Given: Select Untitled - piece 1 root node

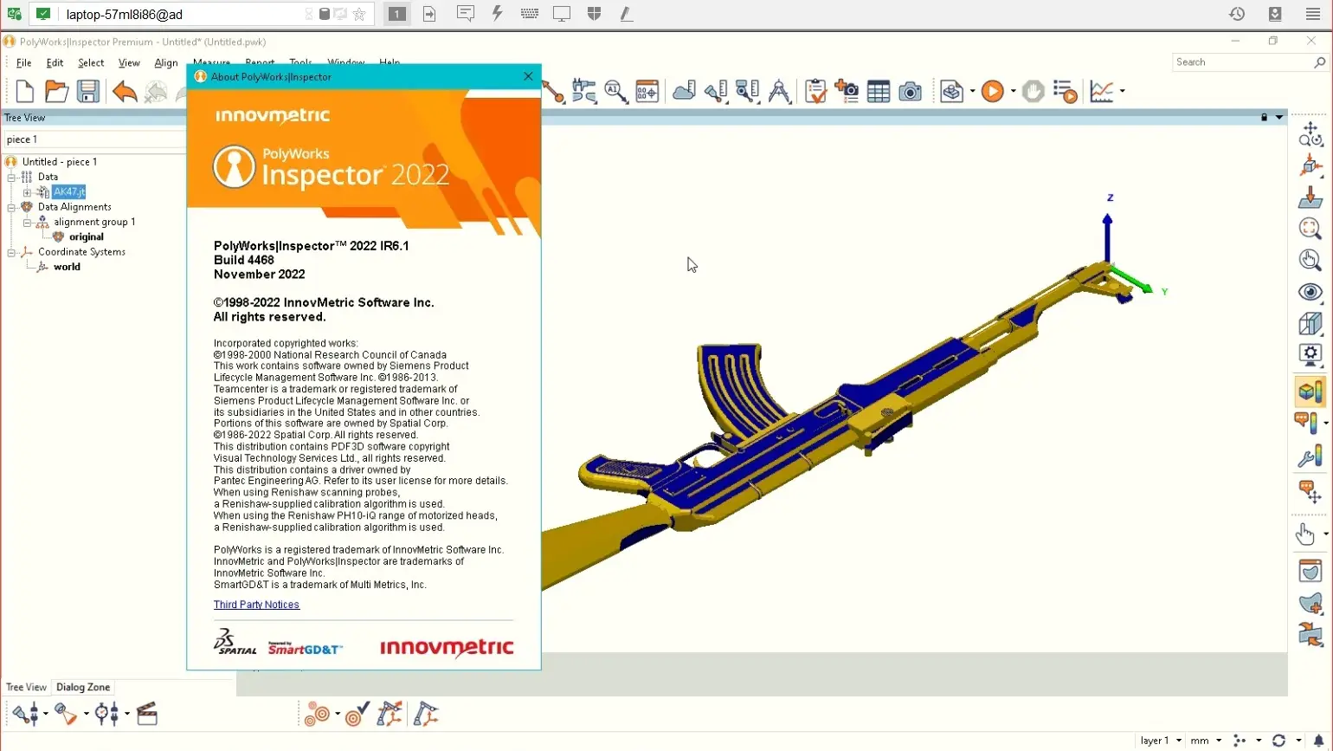Looking at the screenshot, I should pyautogui.click(x=60, y=162).
